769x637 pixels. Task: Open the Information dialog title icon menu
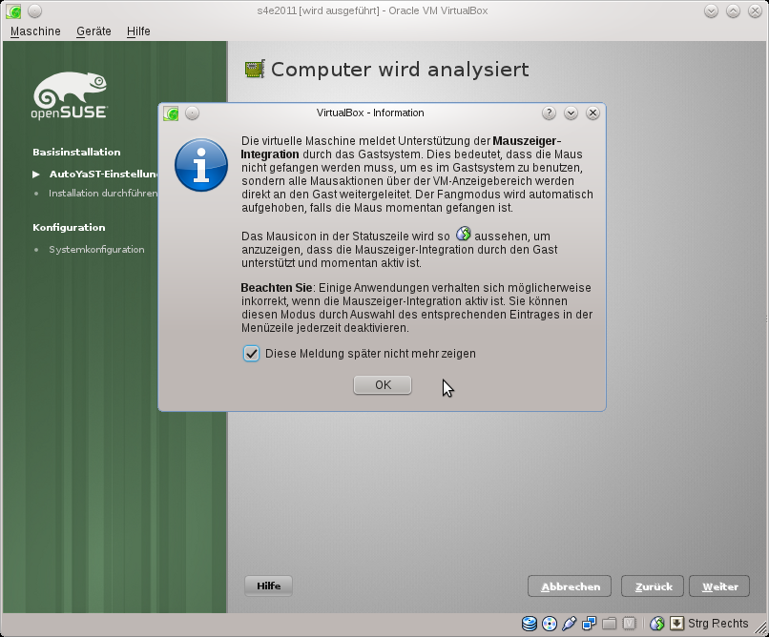(171, 113)
